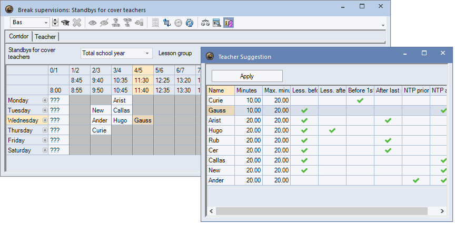This screenshot has width=455, height=225.
Task: Click the ??? cell in Monday row
Action: tap(58, 100)
